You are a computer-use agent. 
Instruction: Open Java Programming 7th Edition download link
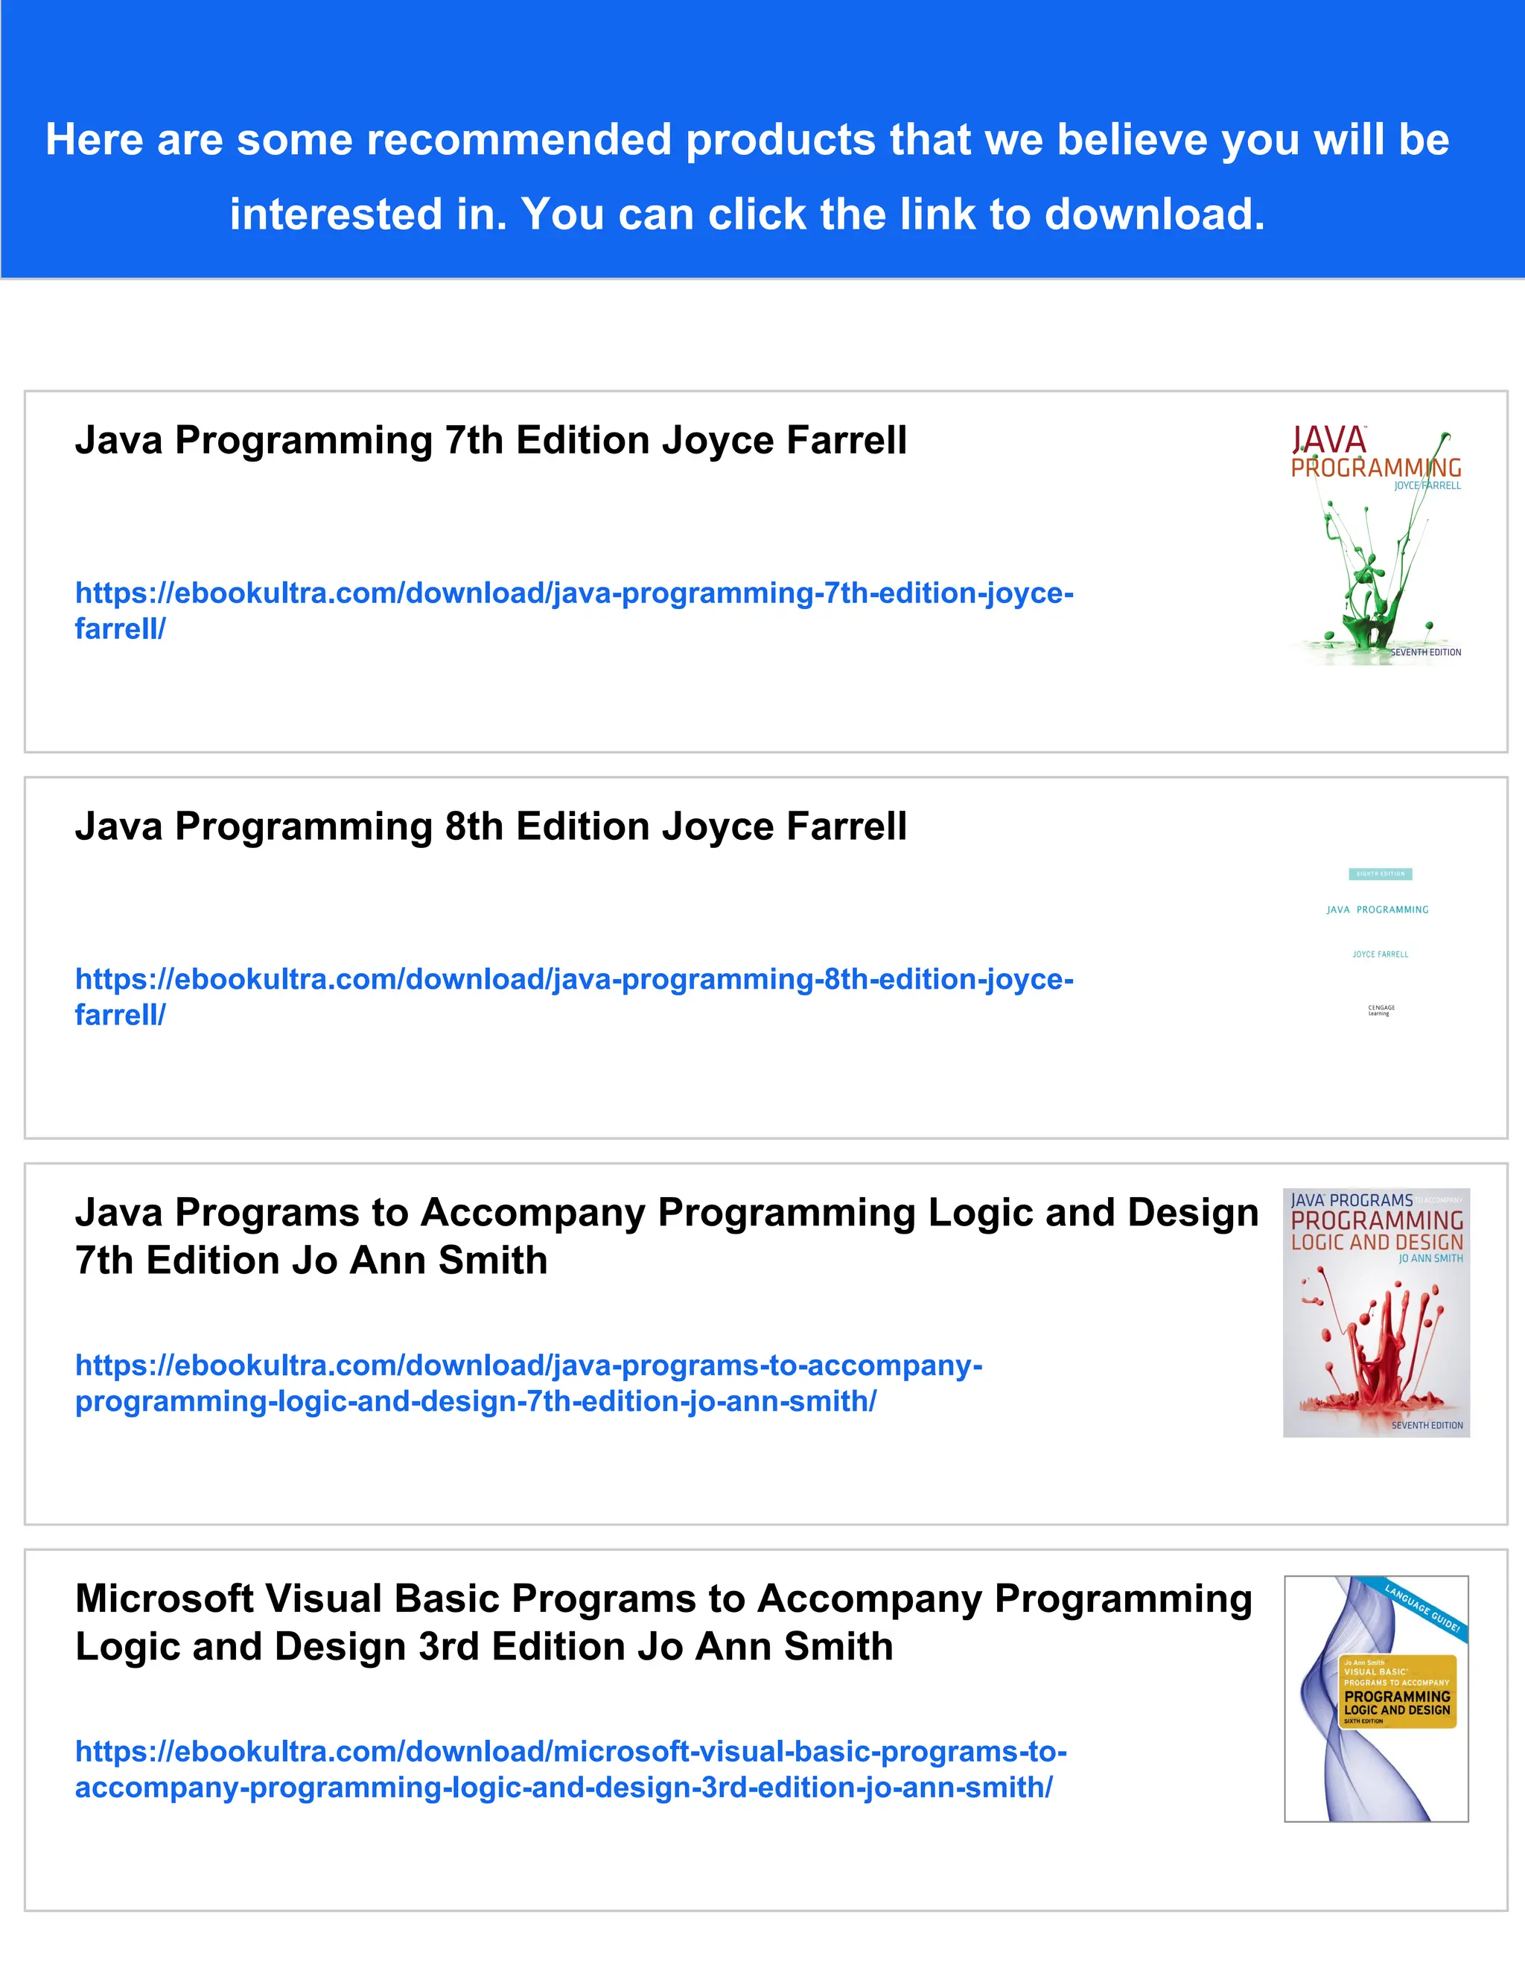coord(573,593)
